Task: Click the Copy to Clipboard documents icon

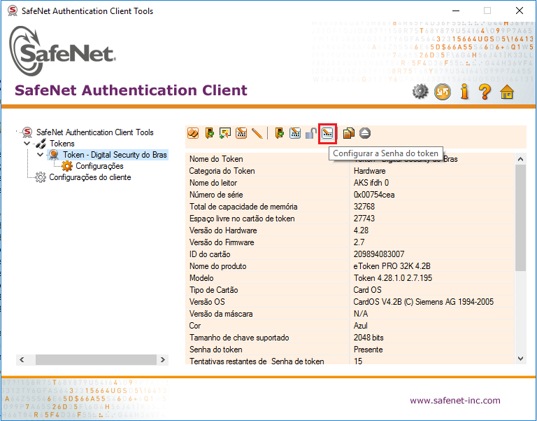Action: tap(349, 133)
